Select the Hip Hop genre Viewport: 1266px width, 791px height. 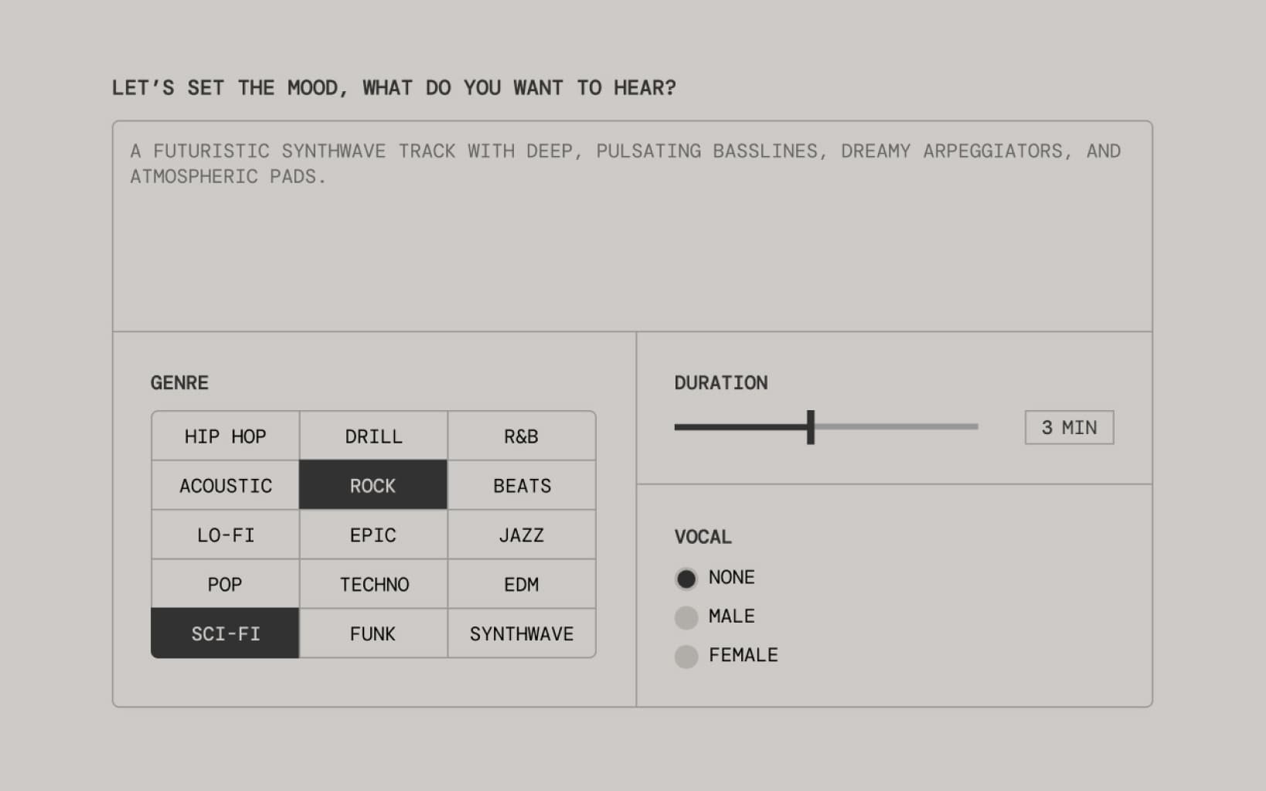pyautogui.click(x=225, y=436)
